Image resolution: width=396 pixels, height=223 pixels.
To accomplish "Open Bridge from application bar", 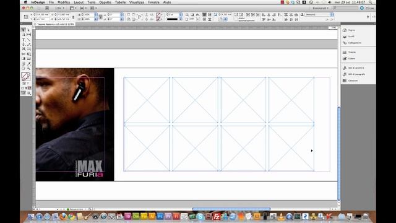I will pyautogui.click(x=47, y=8).
